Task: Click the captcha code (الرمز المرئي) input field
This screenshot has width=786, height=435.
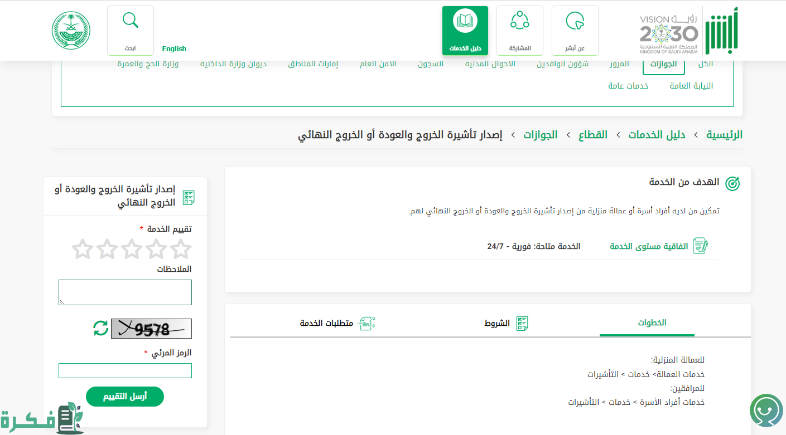Action: (125, 371)
